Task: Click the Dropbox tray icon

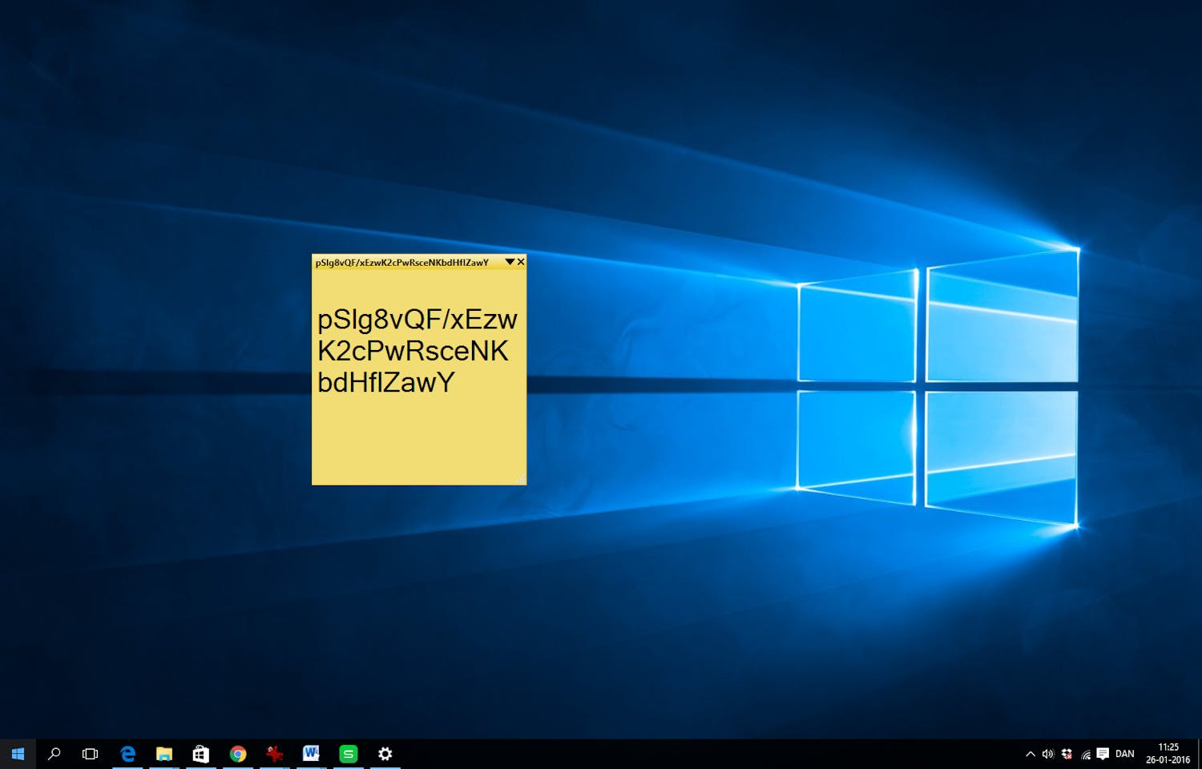Action: pyautogui.click(x=1067, y=754)
